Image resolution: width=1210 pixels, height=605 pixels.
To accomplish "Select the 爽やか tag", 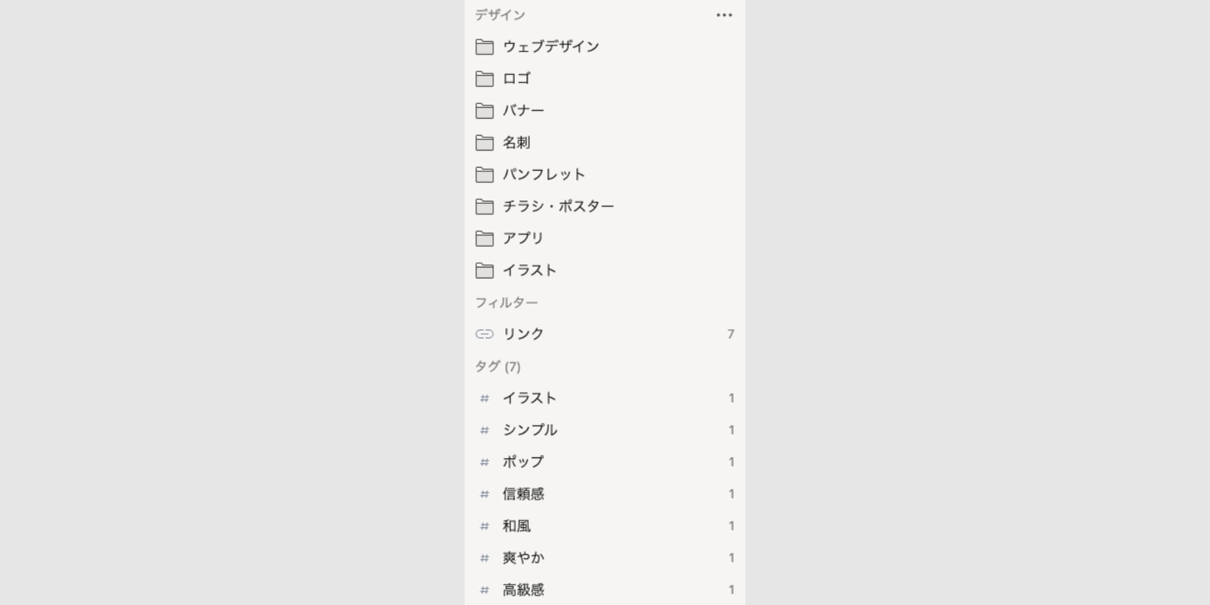I will (x=605, y=558).
